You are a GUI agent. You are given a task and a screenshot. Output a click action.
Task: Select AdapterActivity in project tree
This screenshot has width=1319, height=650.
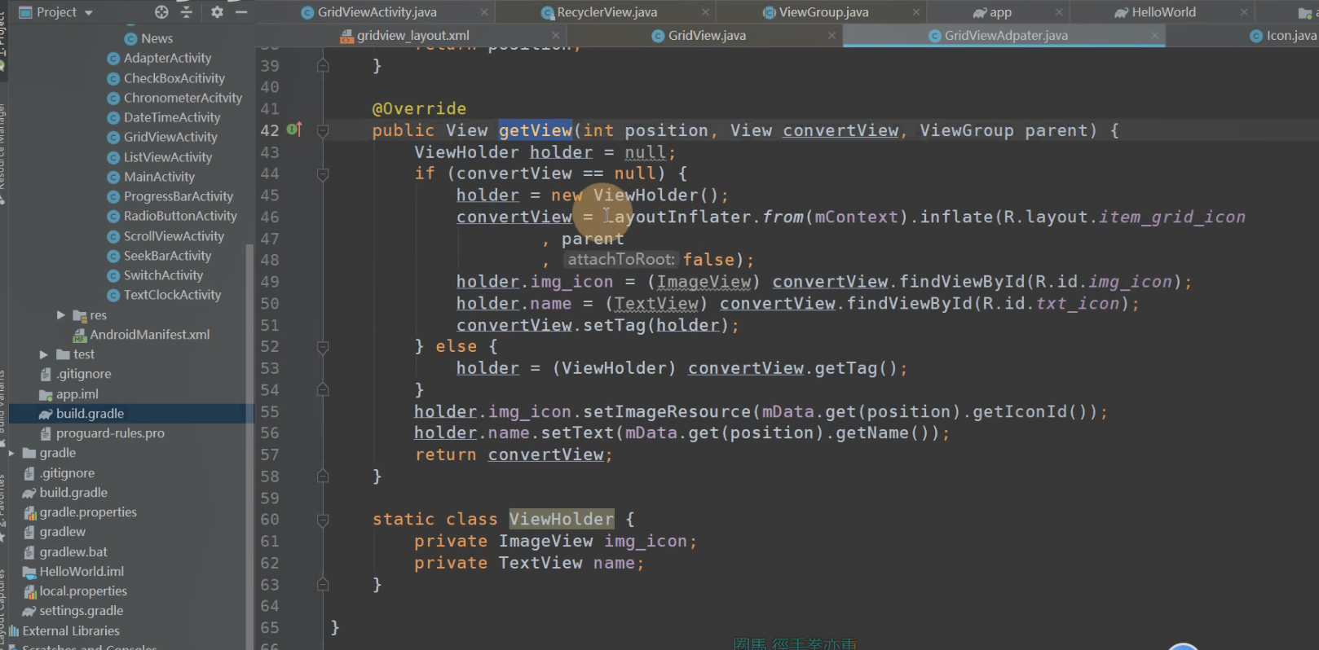[159, 58]
